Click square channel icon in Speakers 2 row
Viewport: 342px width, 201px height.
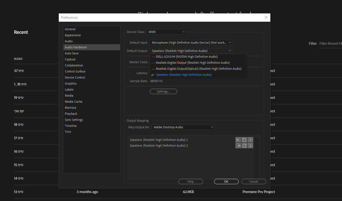click(x=244, y=146)
